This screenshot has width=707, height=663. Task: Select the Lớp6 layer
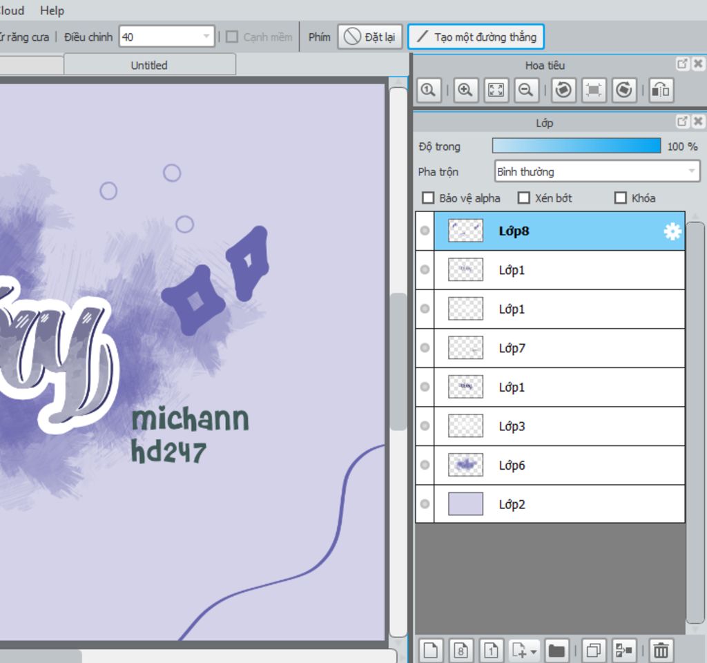[x=559, y=465]
